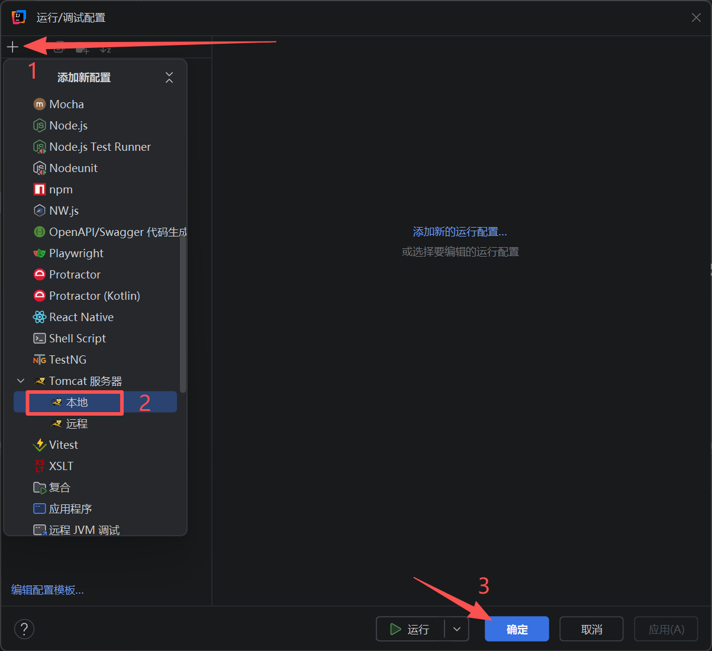Pick the OpenAPI/Swagger 代码生成 icon
This screenshot has height=651, width=712.
tap(40, 232)
